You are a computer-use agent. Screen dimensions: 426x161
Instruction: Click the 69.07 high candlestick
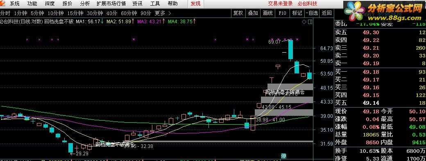click(290, 49)
